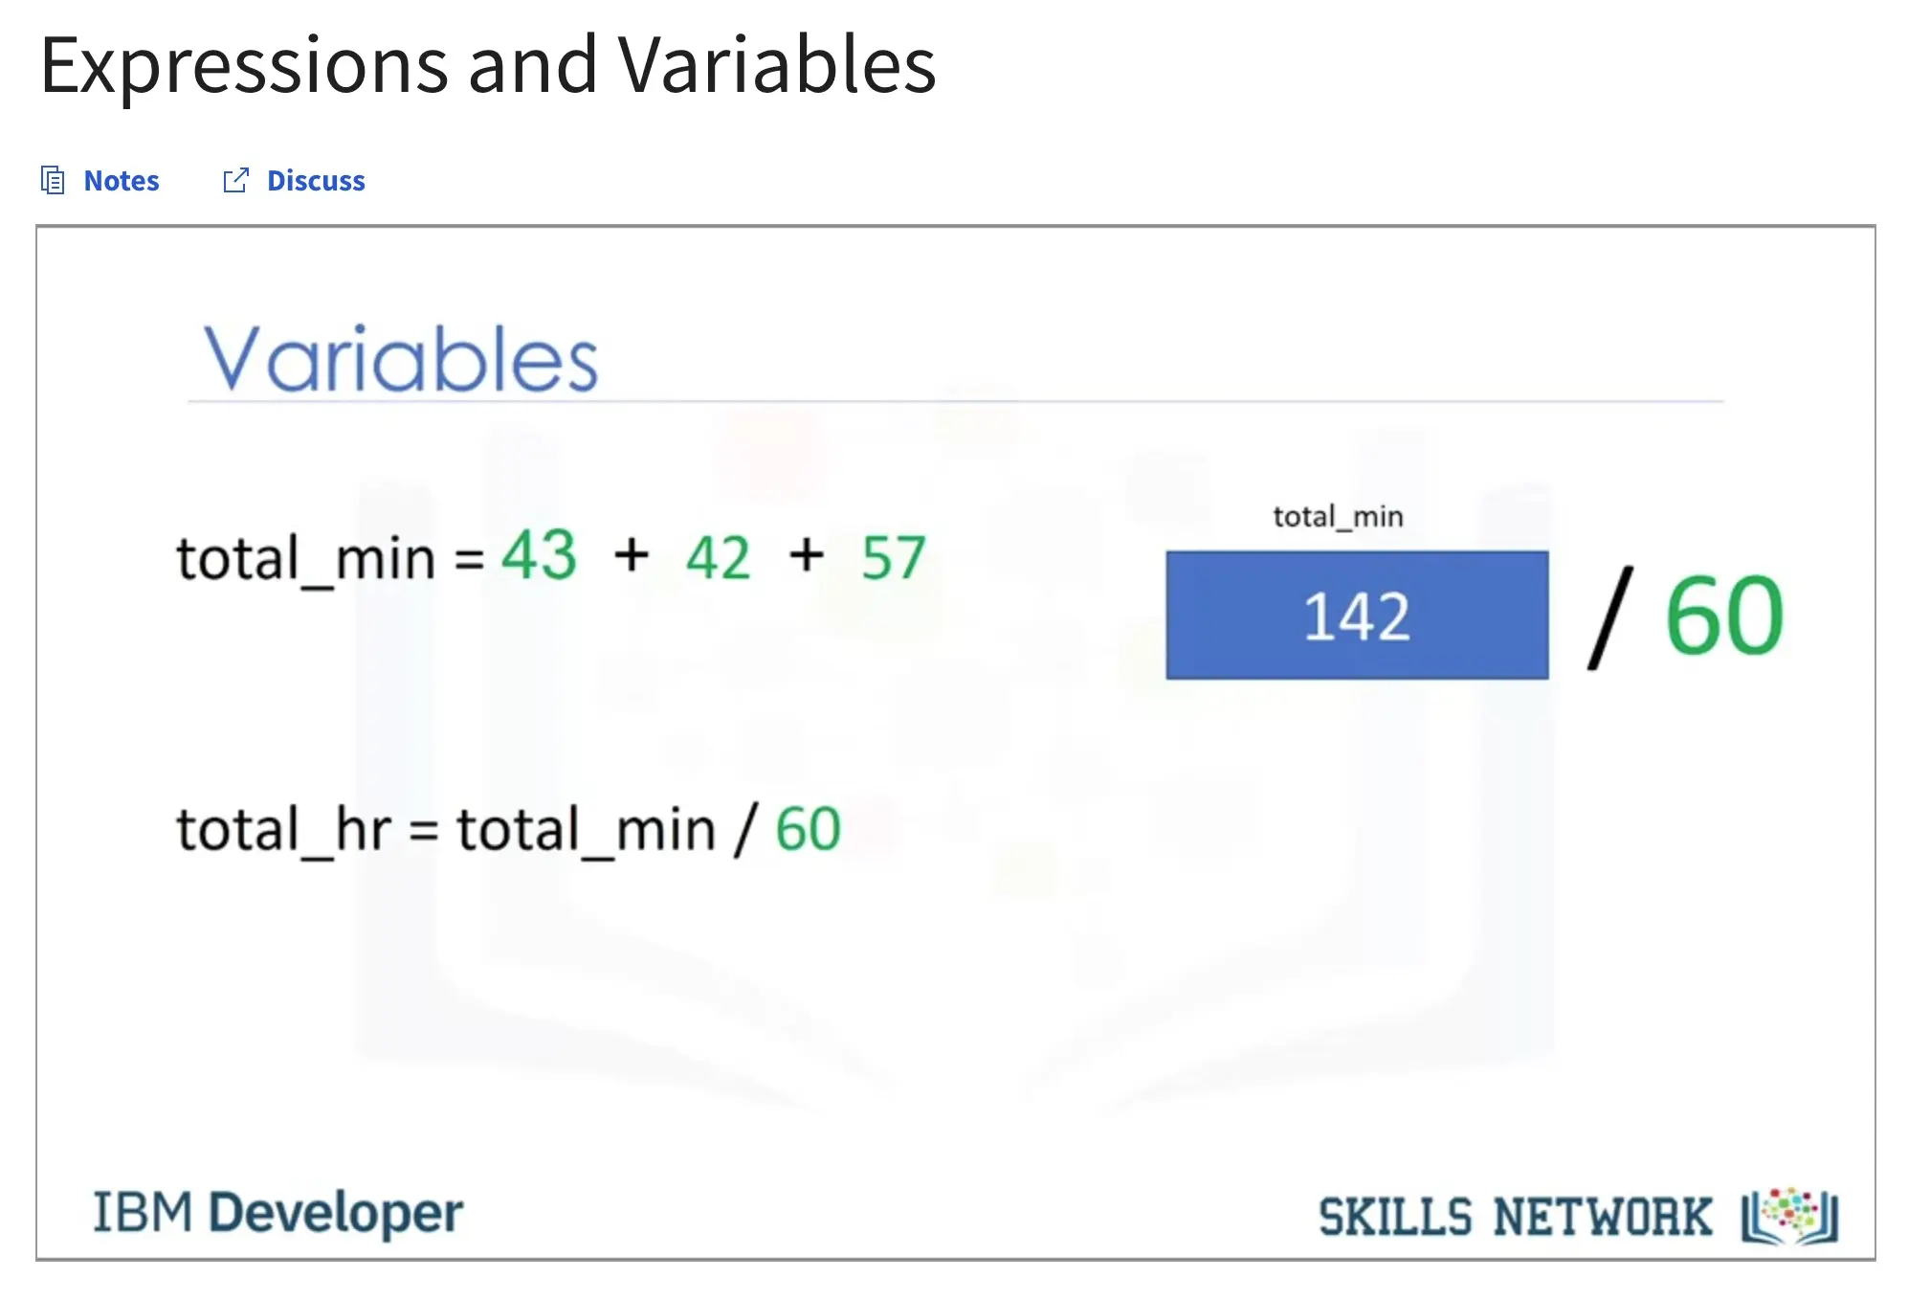
Task: Click the green number 57
Action: (x=893, y=557)
